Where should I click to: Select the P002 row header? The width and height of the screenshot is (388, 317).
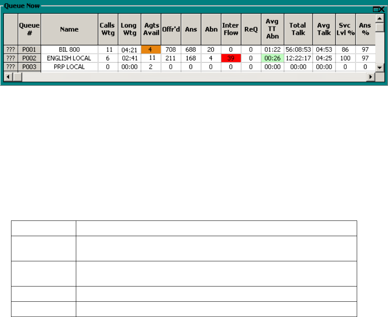click(29, 58)
